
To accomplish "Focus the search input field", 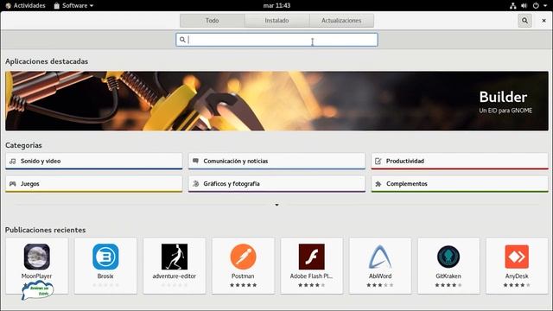I will click(x=276, y=40).
